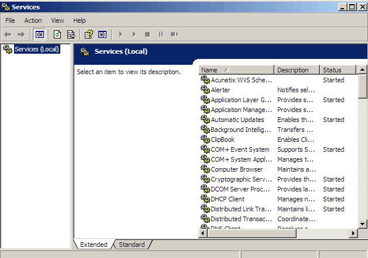Select Services (Local) tree node
Image resolution: width=368 pixels, height=258 pixels.
[37, 49]
